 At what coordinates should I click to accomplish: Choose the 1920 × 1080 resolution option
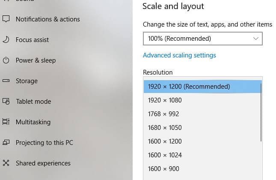pyautogui.click(x=202, y=100)
